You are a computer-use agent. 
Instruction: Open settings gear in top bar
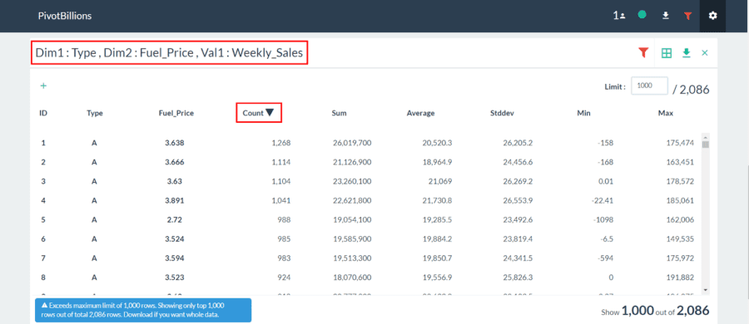click(x=712, y=16)
